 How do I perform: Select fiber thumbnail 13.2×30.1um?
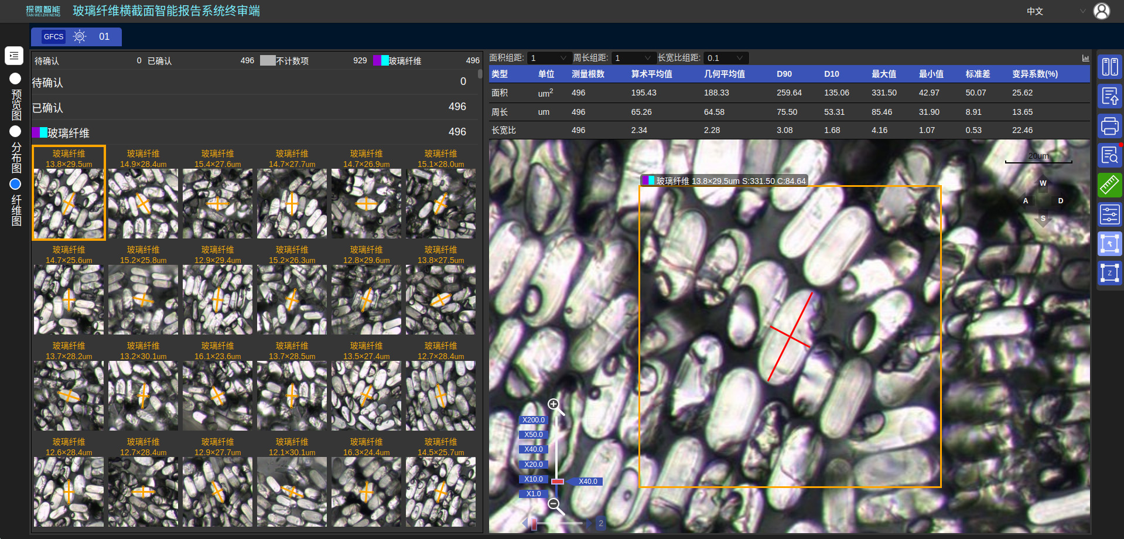tap(143, 385)
